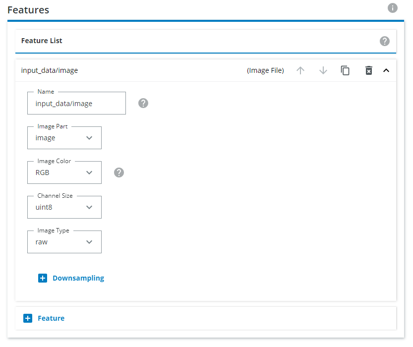Select the input_data/image feature header
This screenshot has width=413, height=347.
[x=49, y=70]
